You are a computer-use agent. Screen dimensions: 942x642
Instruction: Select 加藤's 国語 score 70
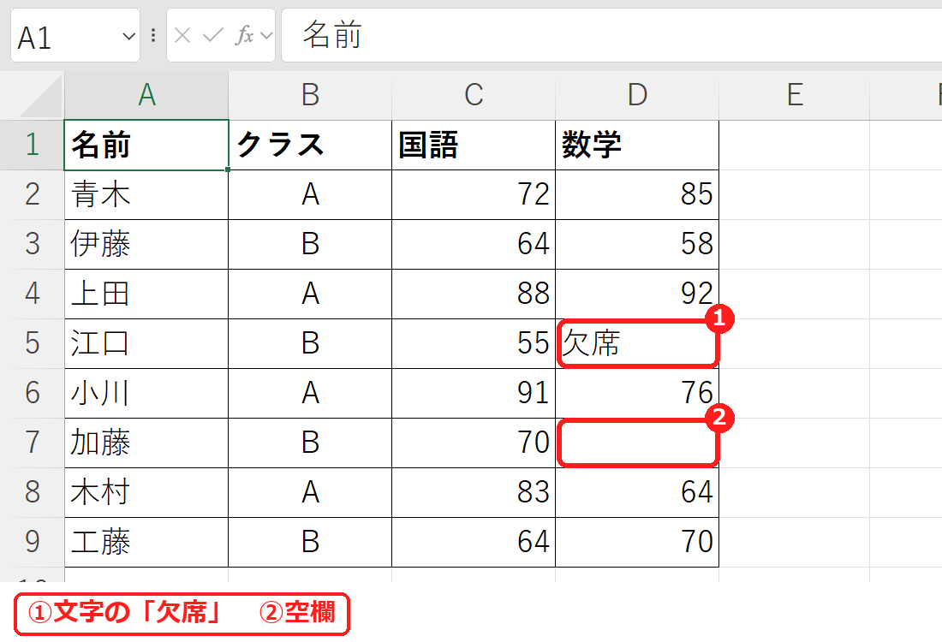474,443
